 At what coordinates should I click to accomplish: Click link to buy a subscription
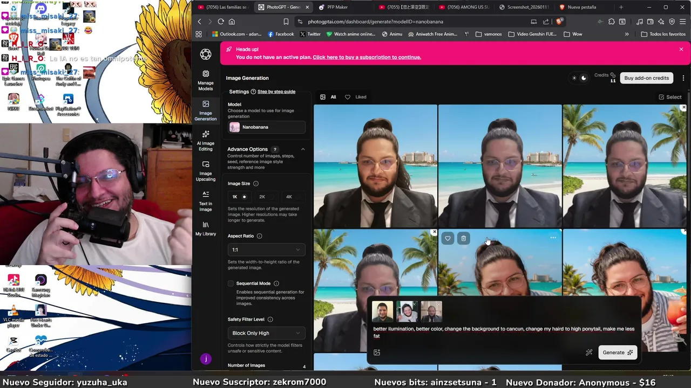pos(367,57)
